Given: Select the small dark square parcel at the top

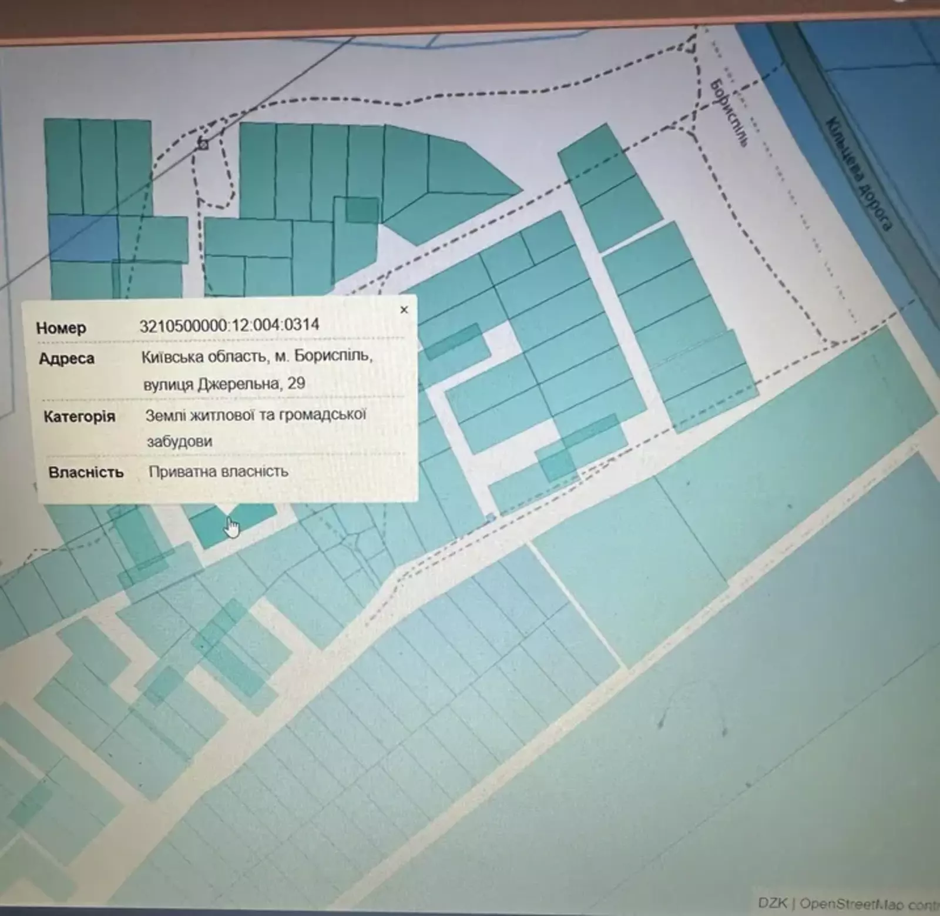Looking at the screenshot, I should 361,210.
